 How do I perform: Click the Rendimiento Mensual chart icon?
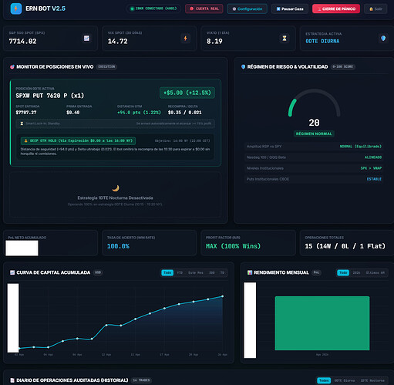coord(250,272)
